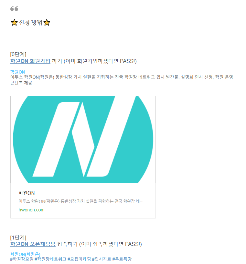This screenshot has height=264, width=246.
Task: Select the #입시자료 hashtag
Action: pyautogui.click(x=102, y=259)
